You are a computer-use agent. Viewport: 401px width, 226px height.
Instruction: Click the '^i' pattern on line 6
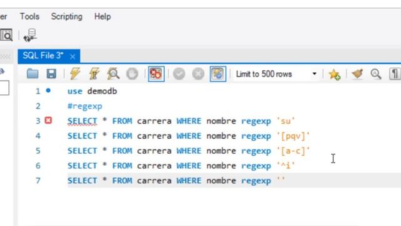[x=286, y=166]
